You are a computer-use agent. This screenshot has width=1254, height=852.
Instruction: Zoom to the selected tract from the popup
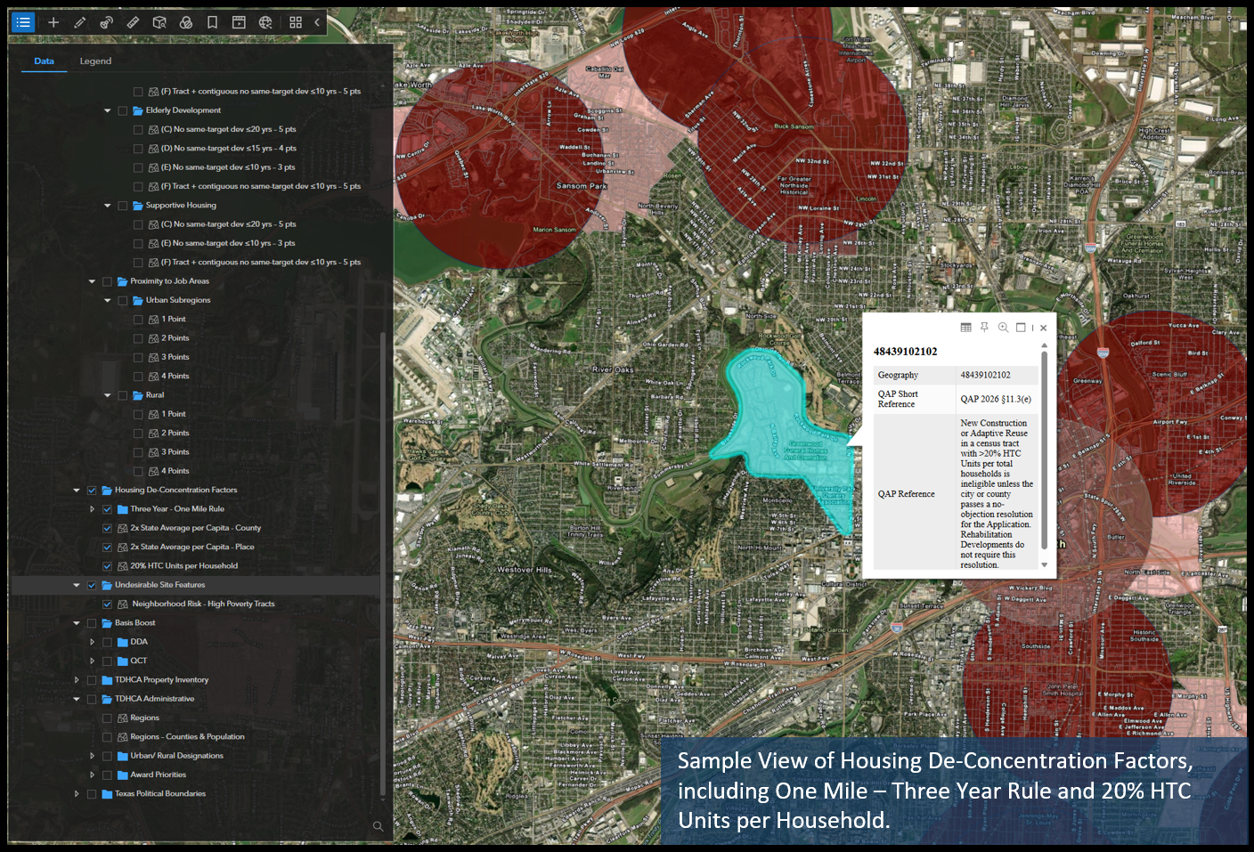coord(1003,328)
